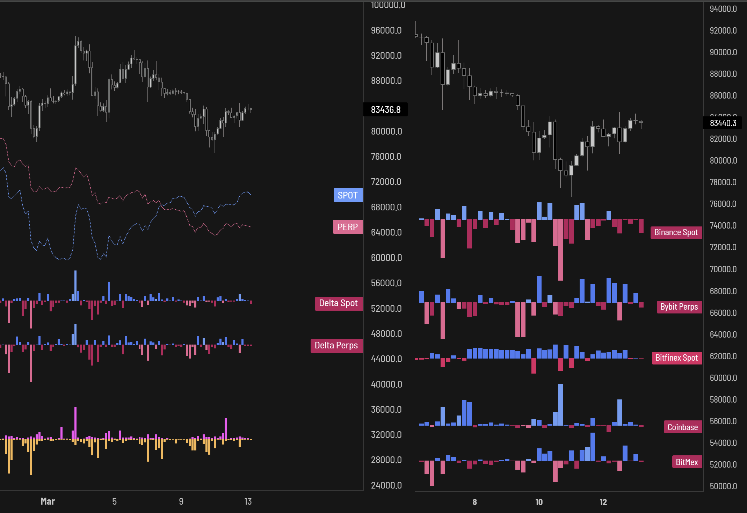Click date 10 on right time axis
The image size is (747, 513).
539,502
